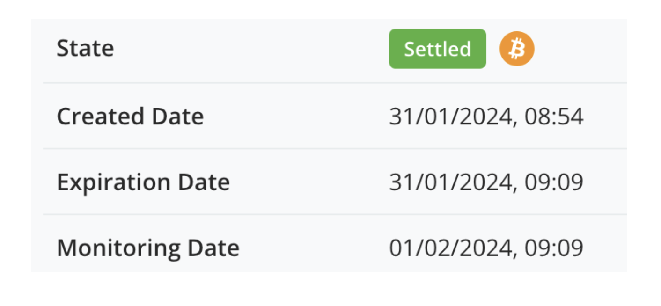This screenshot has height=306, width=661.
Task: Click the divider line below Expiration Date row
Action: tap(334, 214)
